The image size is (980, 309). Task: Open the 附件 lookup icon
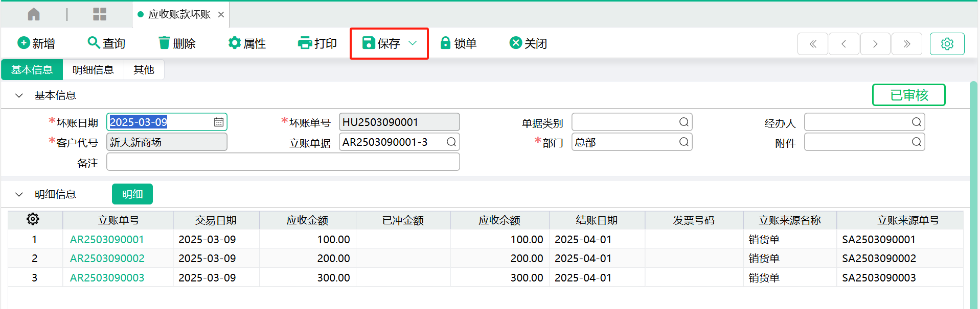(916, 142)
